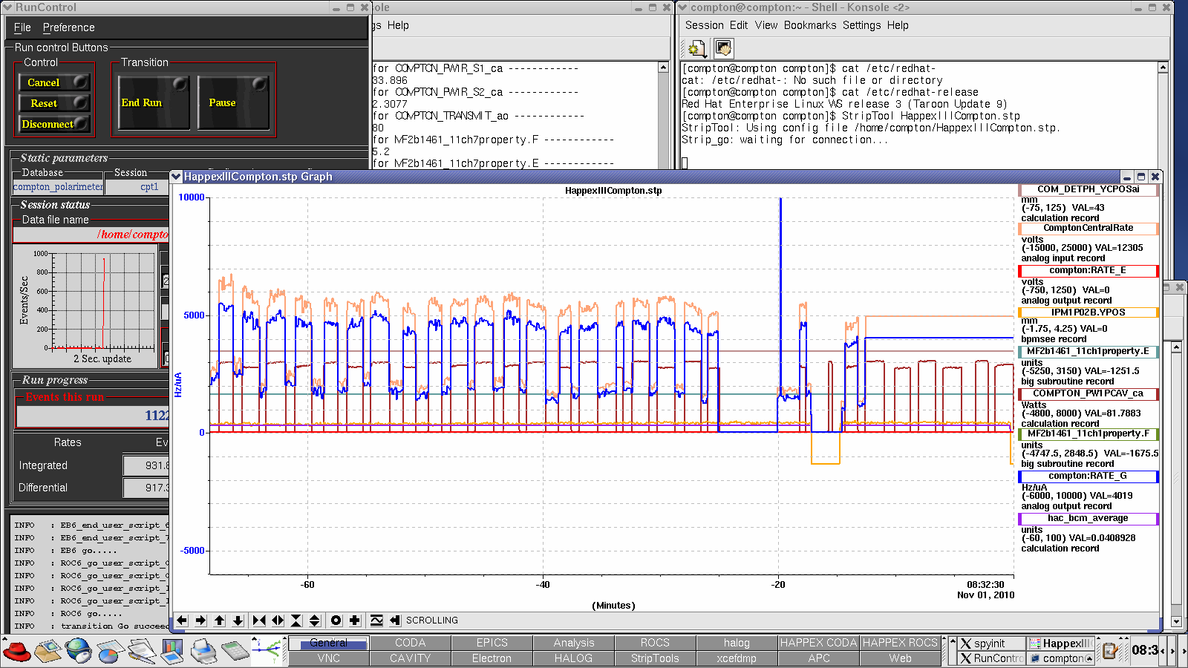Click Disconnect in RunControl
Image resolution: width=1188 pixels, height=668 pixels.
pyautogui.click(x=54, y=124)
